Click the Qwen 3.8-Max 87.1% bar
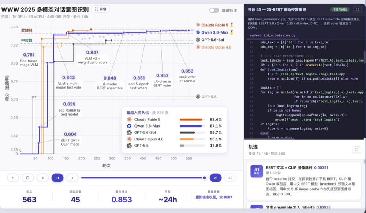 [193, 126]
